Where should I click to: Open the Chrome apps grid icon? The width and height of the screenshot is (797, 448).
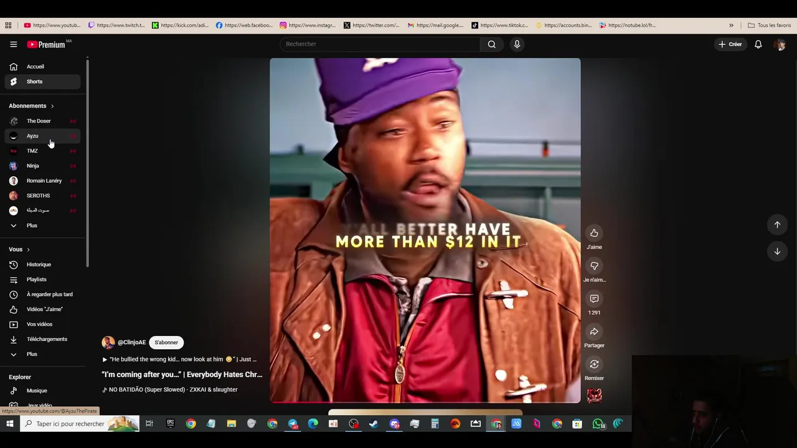click(8, 26)
